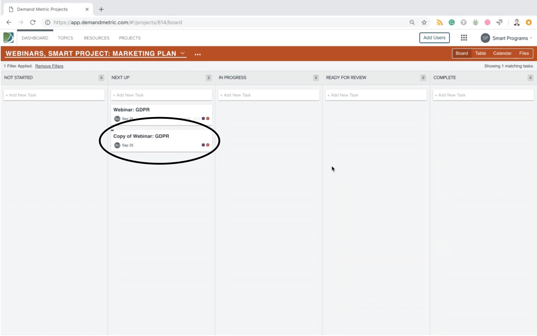
Task: Click the green bug extension icon
Action: point(475,22)
